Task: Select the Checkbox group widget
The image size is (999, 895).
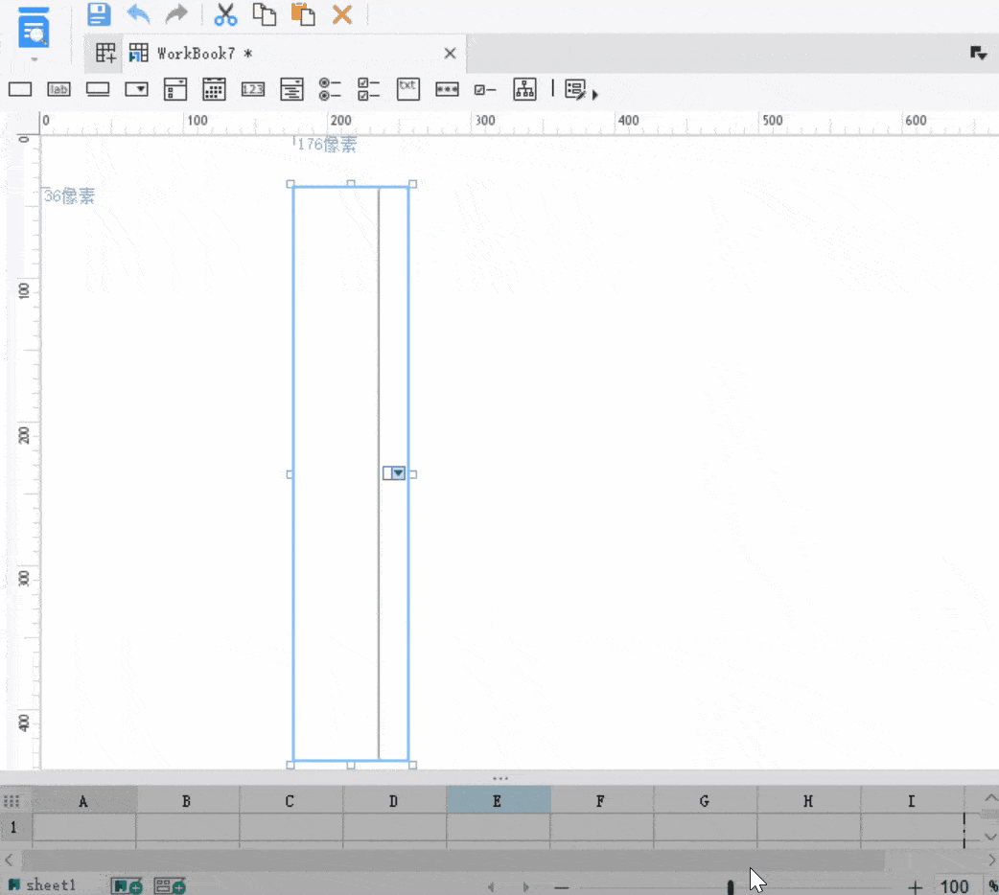Action: pyautogui.click(x=369, y=89)
